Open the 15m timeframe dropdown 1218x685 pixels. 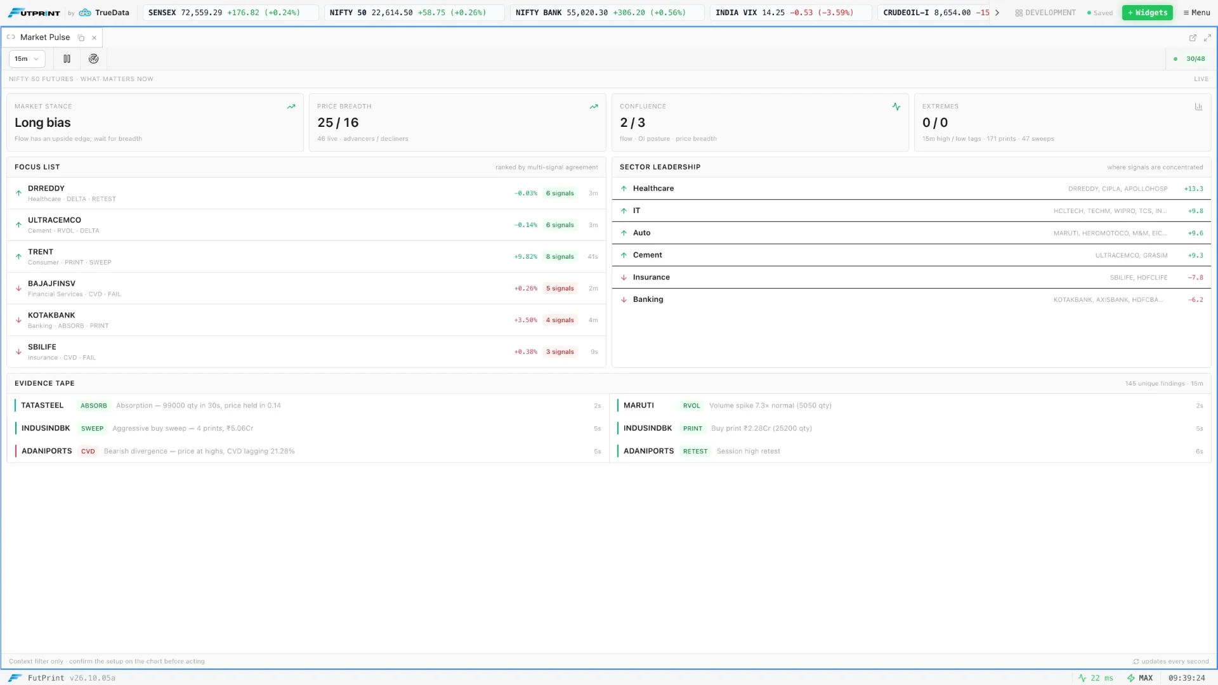(x=27, y=59)
